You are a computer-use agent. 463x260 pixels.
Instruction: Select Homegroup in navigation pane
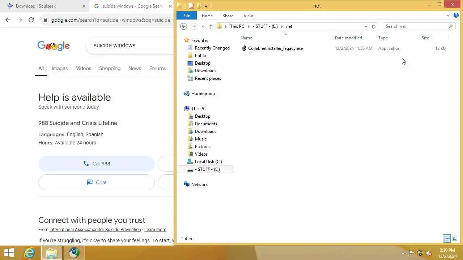pos(203,94)
